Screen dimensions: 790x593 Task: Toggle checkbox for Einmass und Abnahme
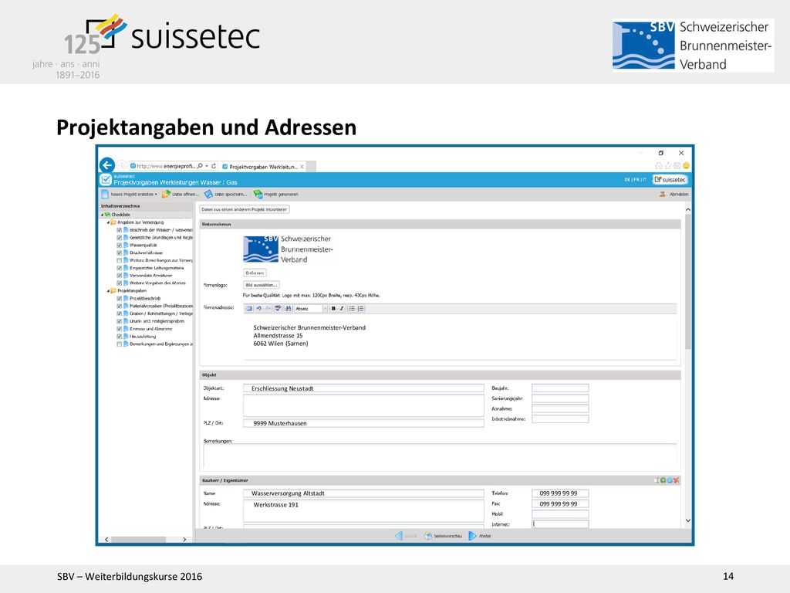(120, 329)
